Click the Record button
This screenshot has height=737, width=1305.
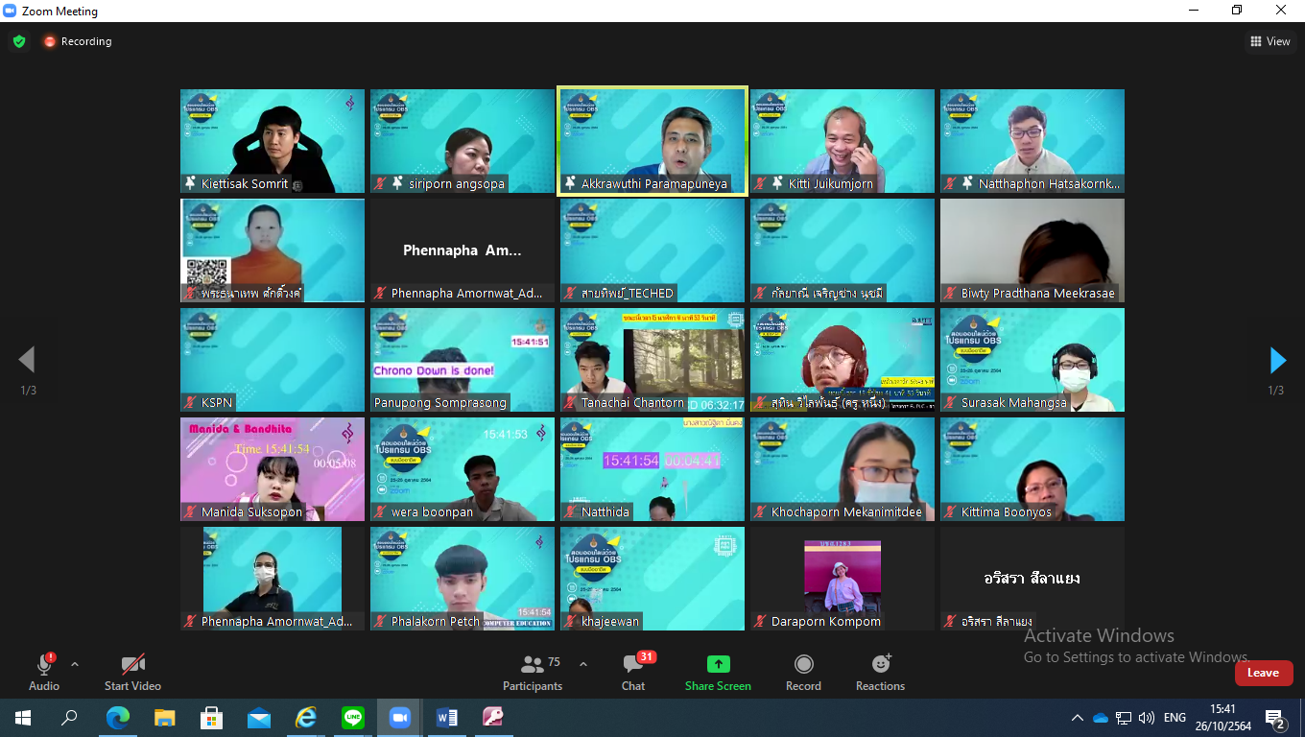(803, 671)
